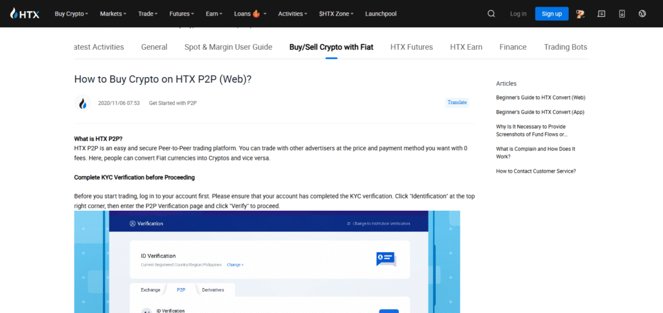Expand the Loans dropdown arrow

tap(265, 14)
